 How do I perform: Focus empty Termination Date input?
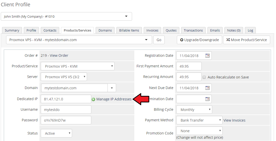(x=194, y=99)
